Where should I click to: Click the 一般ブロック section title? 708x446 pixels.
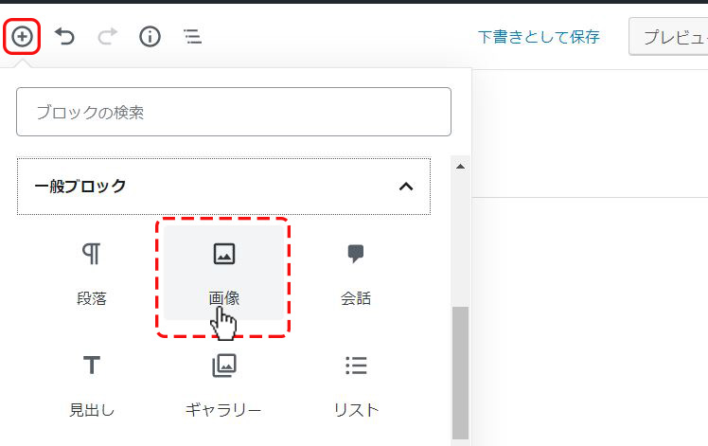[x=80, y=186]
